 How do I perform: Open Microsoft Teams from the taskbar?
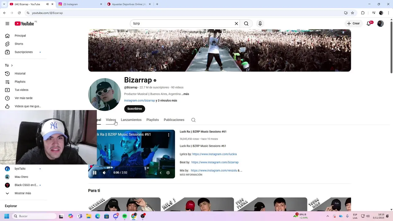point(80,216)
